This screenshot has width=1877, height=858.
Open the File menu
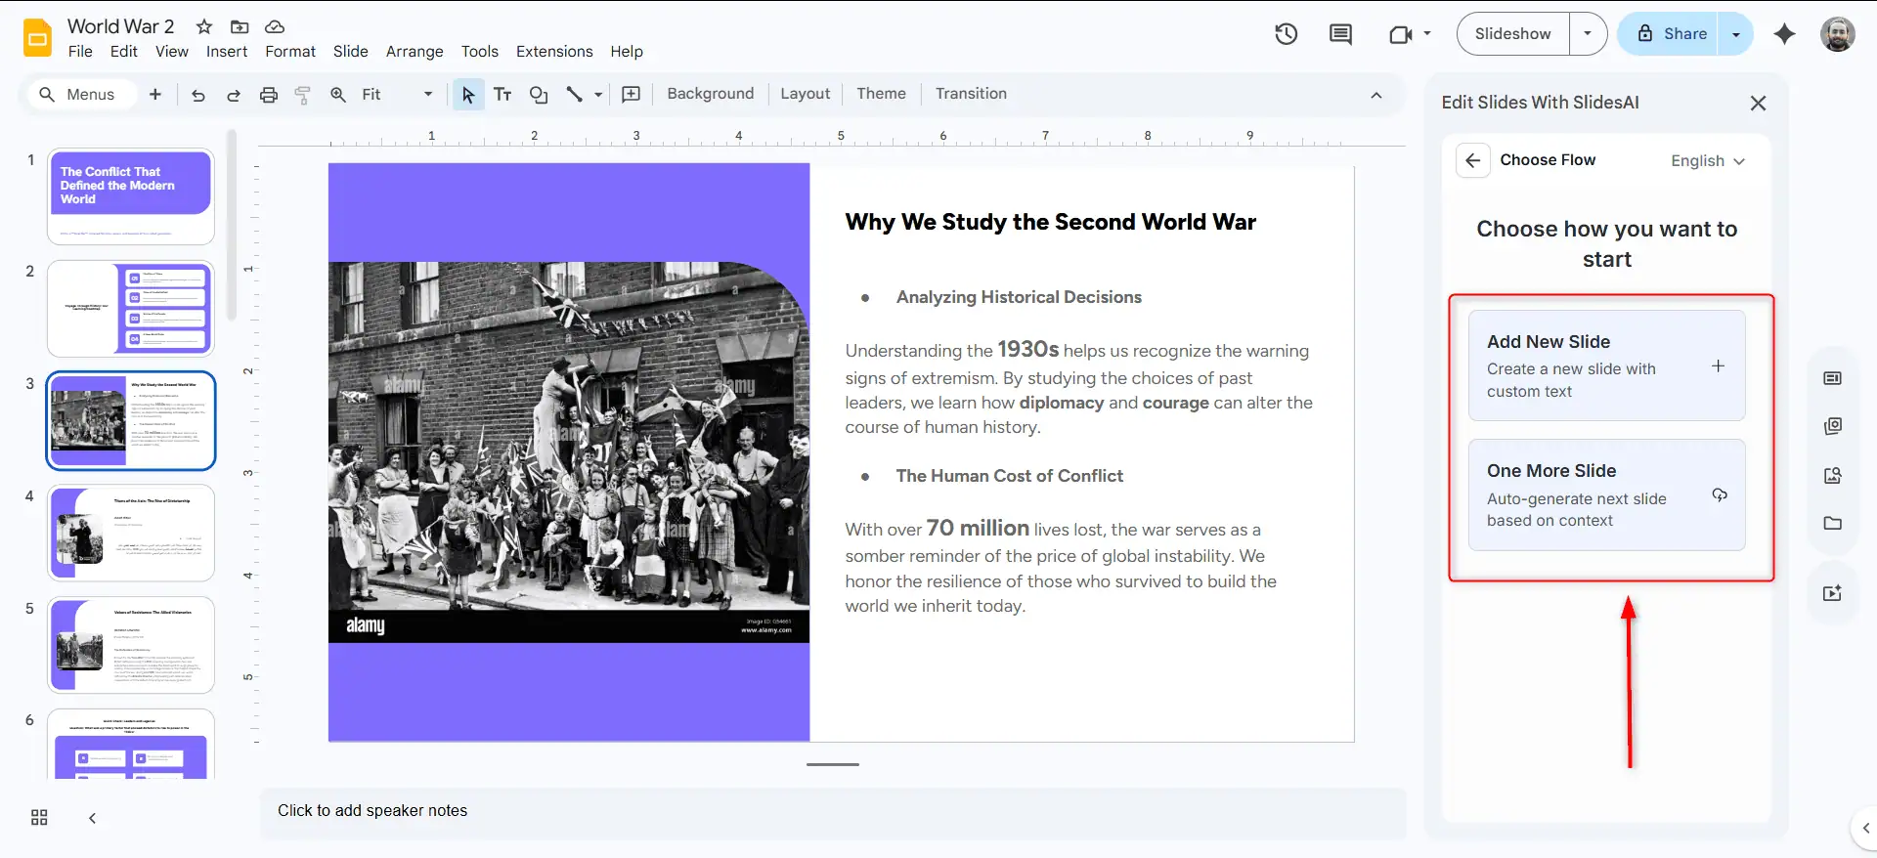80,52
